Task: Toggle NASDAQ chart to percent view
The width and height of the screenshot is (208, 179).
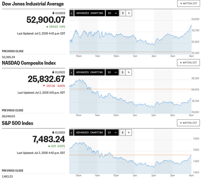Action: (x=129, y=72)
